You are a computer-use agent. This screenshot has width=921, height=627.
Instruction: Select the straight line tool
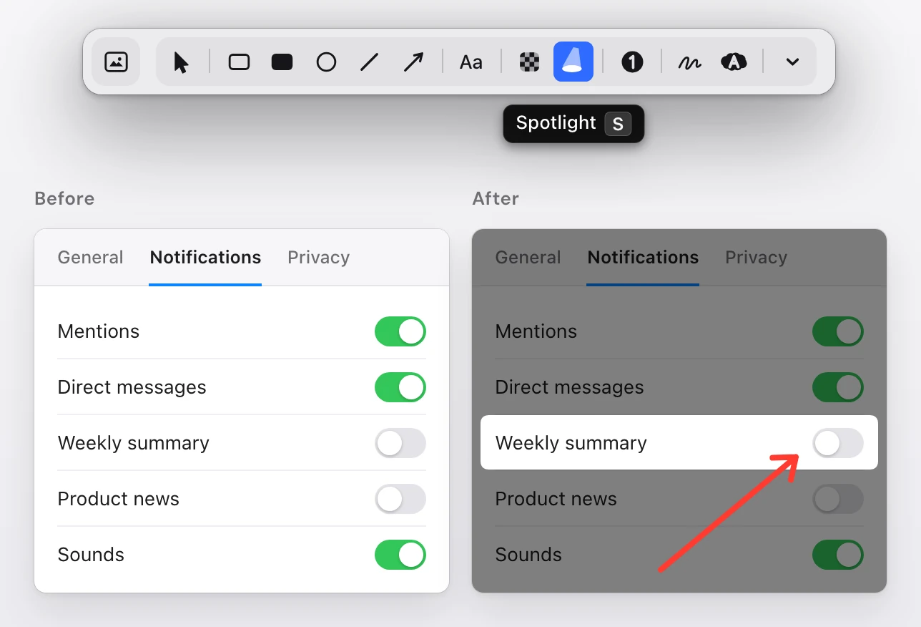coord(369,62)
